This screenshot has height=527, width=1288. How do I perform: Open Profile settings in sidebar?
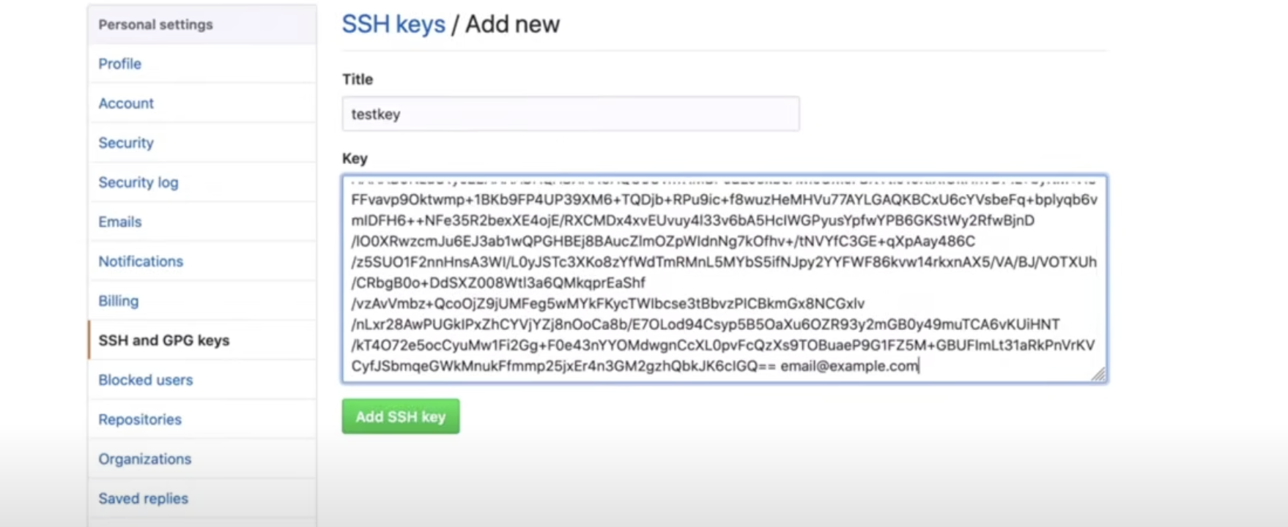120,64
